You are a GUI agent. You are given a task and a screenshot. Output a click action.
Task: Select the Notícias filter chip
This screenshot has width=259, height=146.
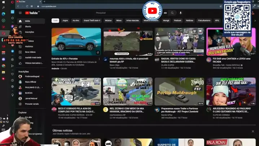(x=190, y=21)
